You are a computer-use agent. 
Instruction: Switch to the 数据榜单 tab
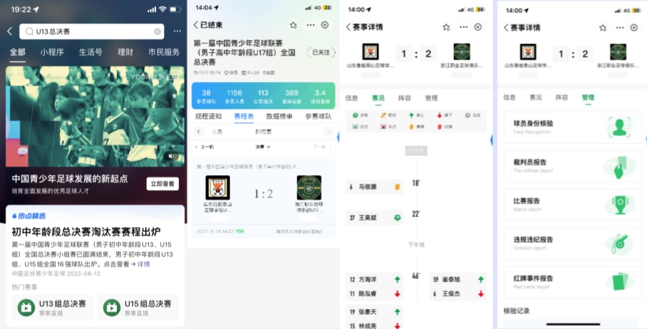pos(279,116)
